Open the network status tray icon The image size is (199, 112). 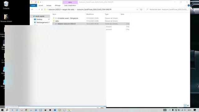[182, 110]
